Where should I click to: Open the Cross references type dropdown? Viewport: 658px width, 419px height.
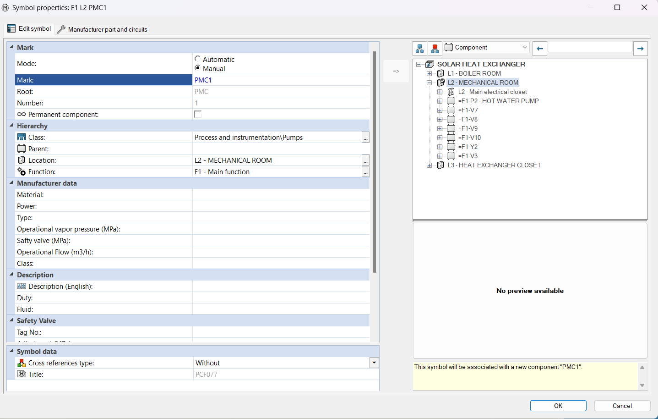(x=374, y=363)
